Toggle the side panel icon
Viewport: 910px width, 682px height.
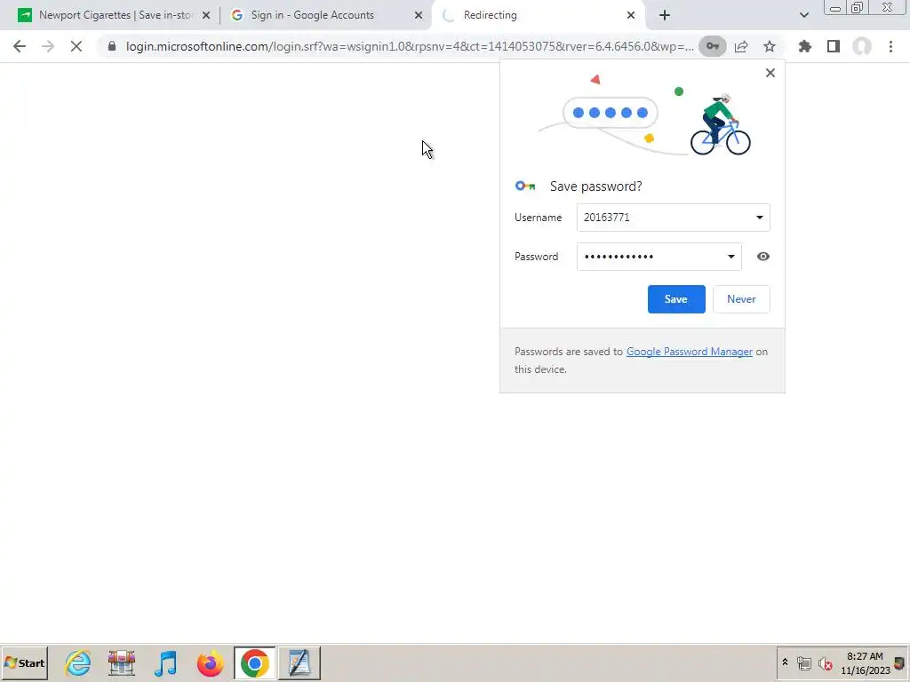pos(834,46)
